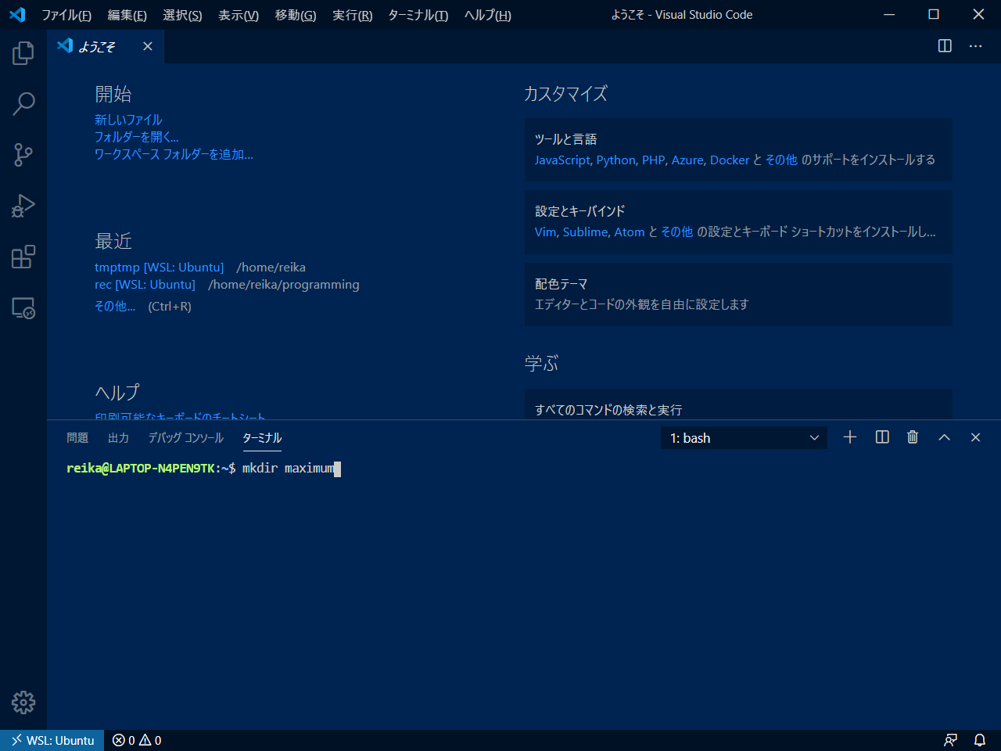Open the Search view
The image size is (1001, 751).
23,103
